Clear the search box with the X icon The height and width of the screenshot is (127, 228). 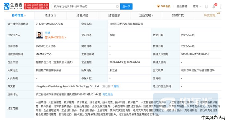[x=117, y=7]
